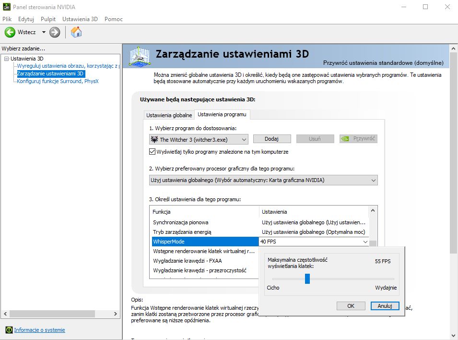458x340 pixels.
Task: Click the frame rate slider thumb
Action: [x=307, y=279]
